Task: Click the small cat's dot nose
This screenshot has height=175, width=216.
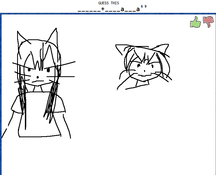Action: tap(145, 71)
